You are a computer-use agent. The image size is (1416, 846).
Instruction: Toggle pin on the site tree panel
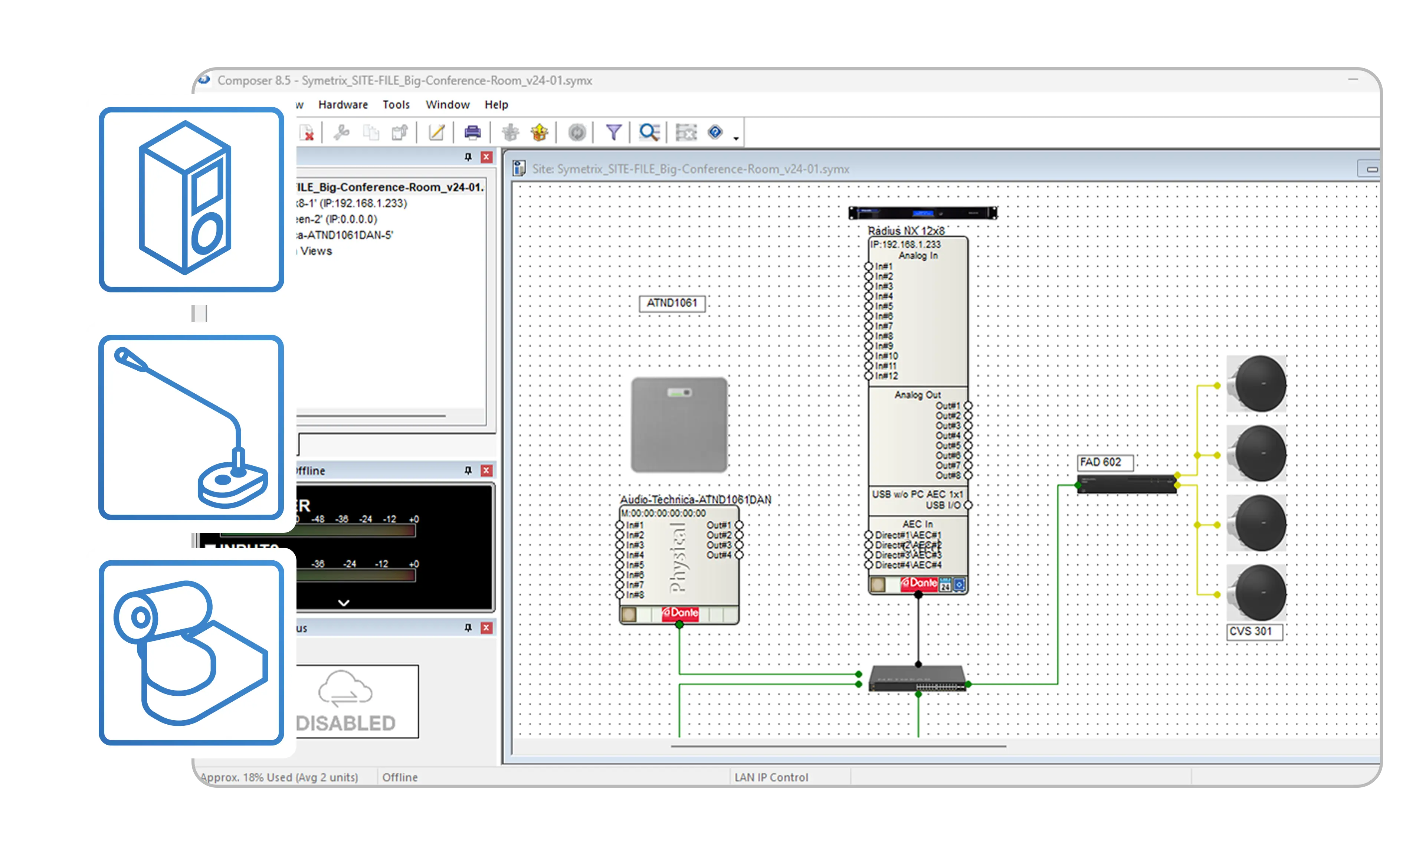[x=468, y=157]
